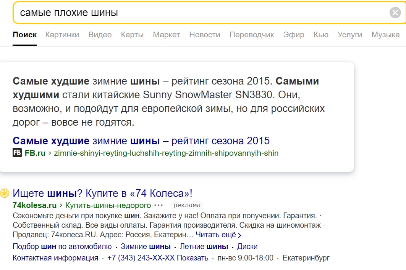The width and height of the screenshot is (406, 270).
Task: Click the FB.ru favicon icon
Action: click(17, 153)
